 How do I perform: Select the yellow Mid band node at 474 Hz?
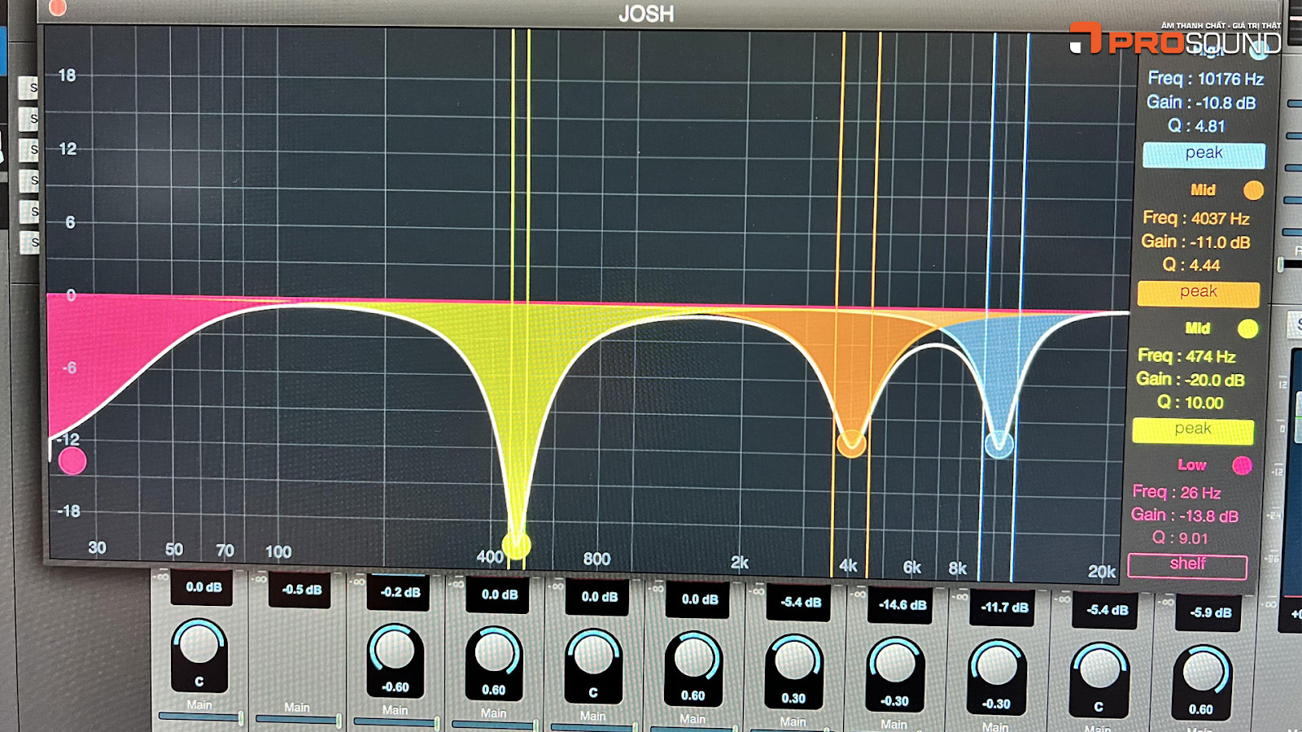(516, 544)
